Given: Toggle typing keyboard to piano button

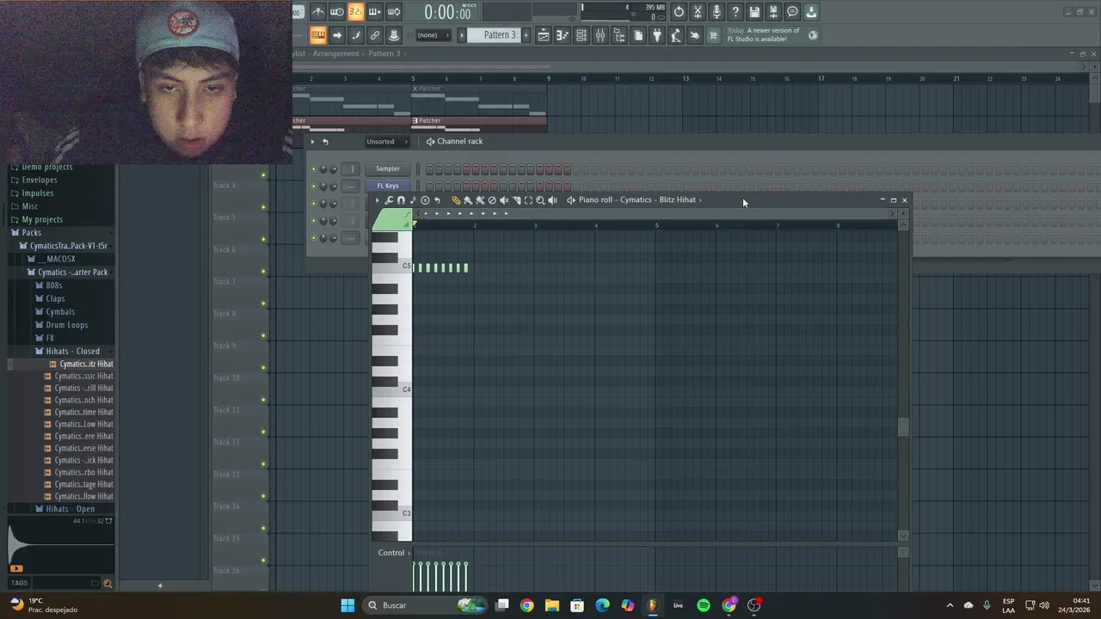Looking at the screenshot, I should click(x=318, y=35).
